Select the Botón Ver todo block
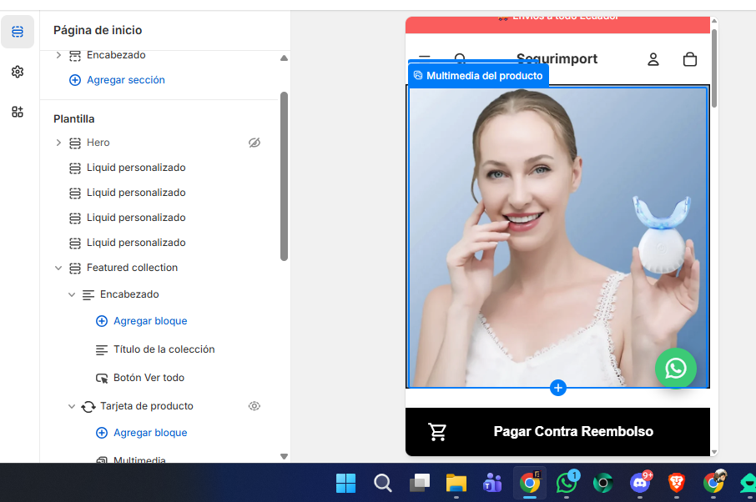The height and width of the screenshot is (502, 756). click(x=149, y=378)
